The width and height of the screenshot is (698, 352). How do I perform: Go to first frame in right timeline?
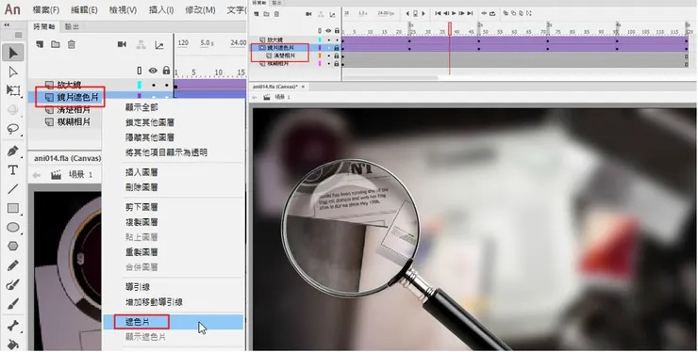click(x=438, y=13)
